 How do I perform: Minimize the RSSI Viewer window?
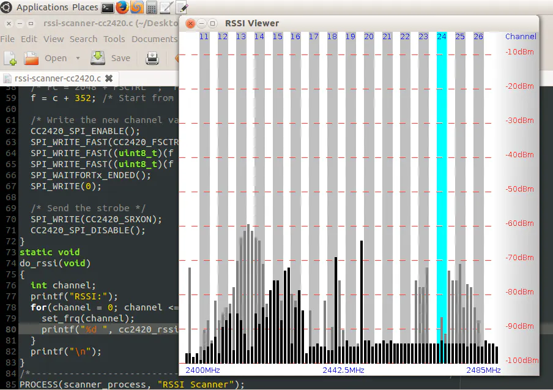[201, 24]
